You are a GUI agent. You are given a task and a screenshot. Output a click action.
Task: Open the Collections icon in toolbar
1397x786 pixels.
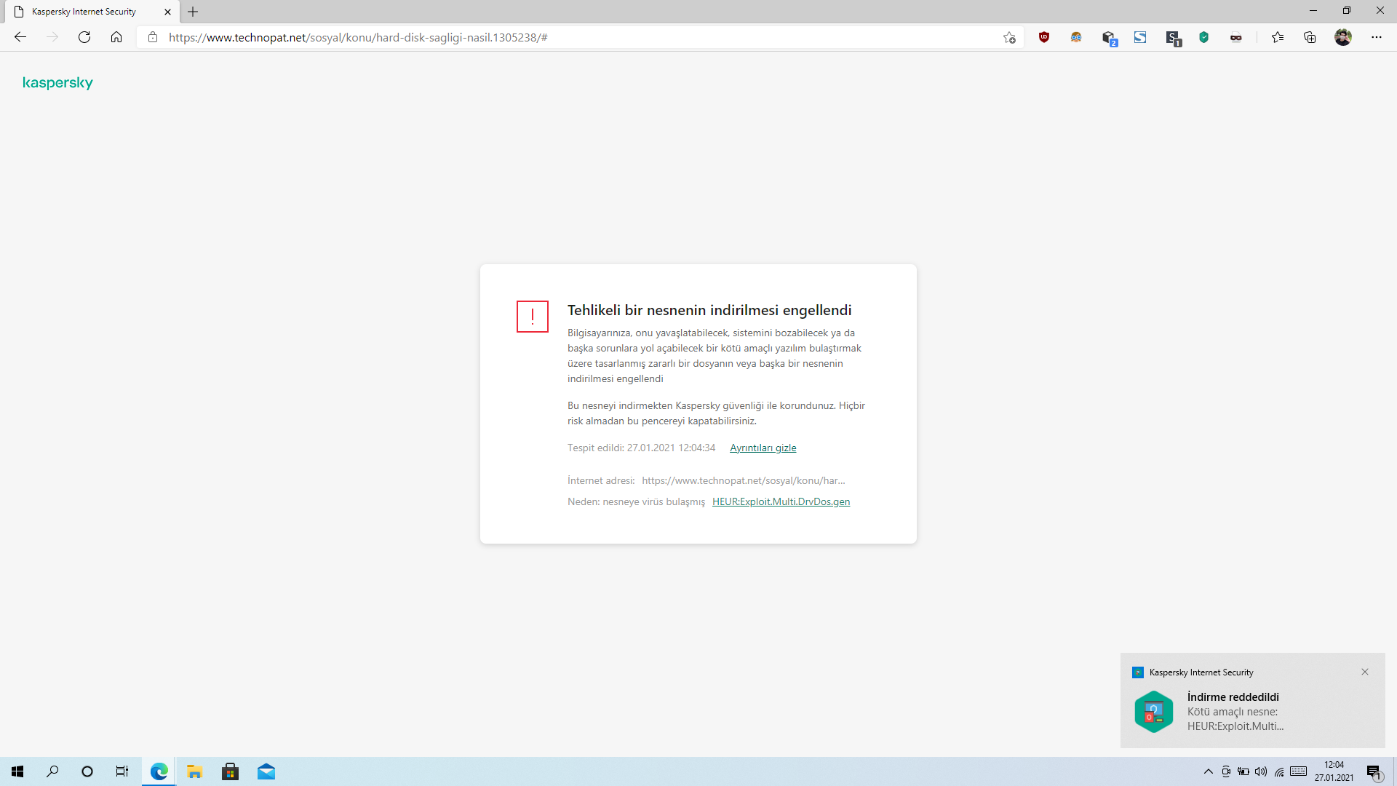[x=1310, y=37]
